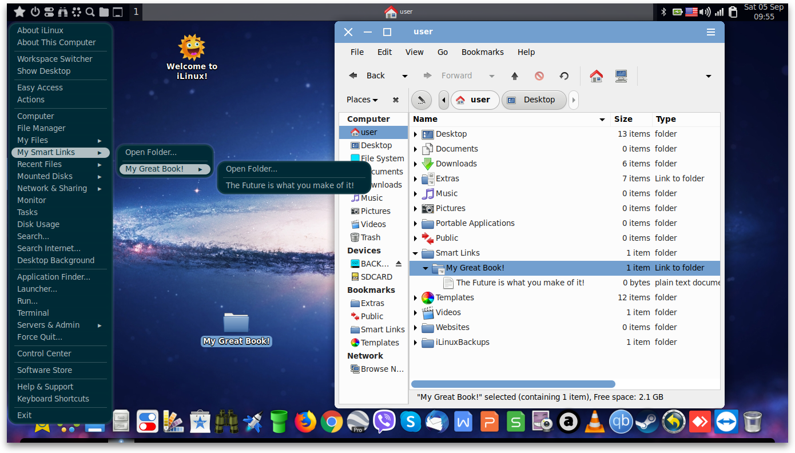This screenshot has width=795, height=453.
Task: Open File System in Places sidebar
Action: point(377,158)
